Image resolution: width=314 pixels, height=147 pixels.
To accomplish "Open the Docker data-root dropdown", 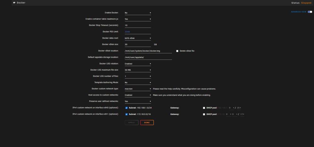I will [138, 38].
